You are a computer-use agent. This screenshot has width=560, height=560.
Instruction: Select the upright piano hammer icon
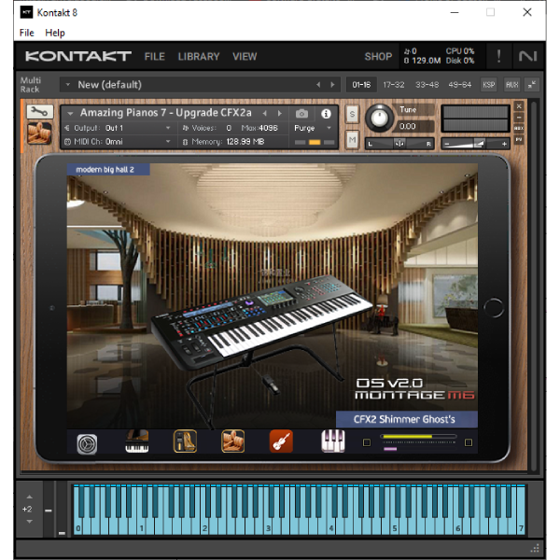click(185, 441)
